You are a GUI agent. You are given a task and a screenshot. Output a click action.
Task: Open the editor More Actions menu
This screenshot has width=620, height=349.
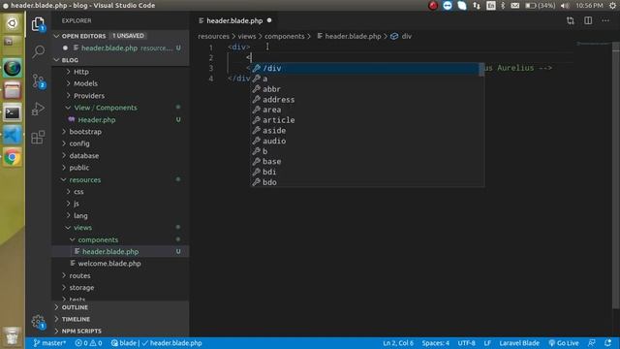tap(605, 20)
